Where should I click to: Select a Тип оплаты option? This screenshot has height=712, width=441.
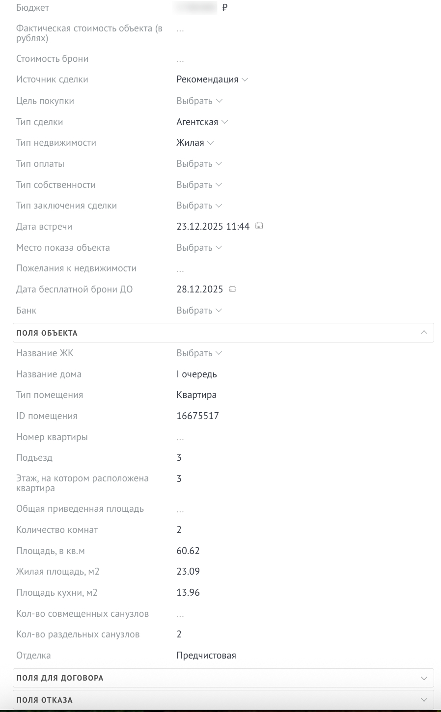[199, 164]
